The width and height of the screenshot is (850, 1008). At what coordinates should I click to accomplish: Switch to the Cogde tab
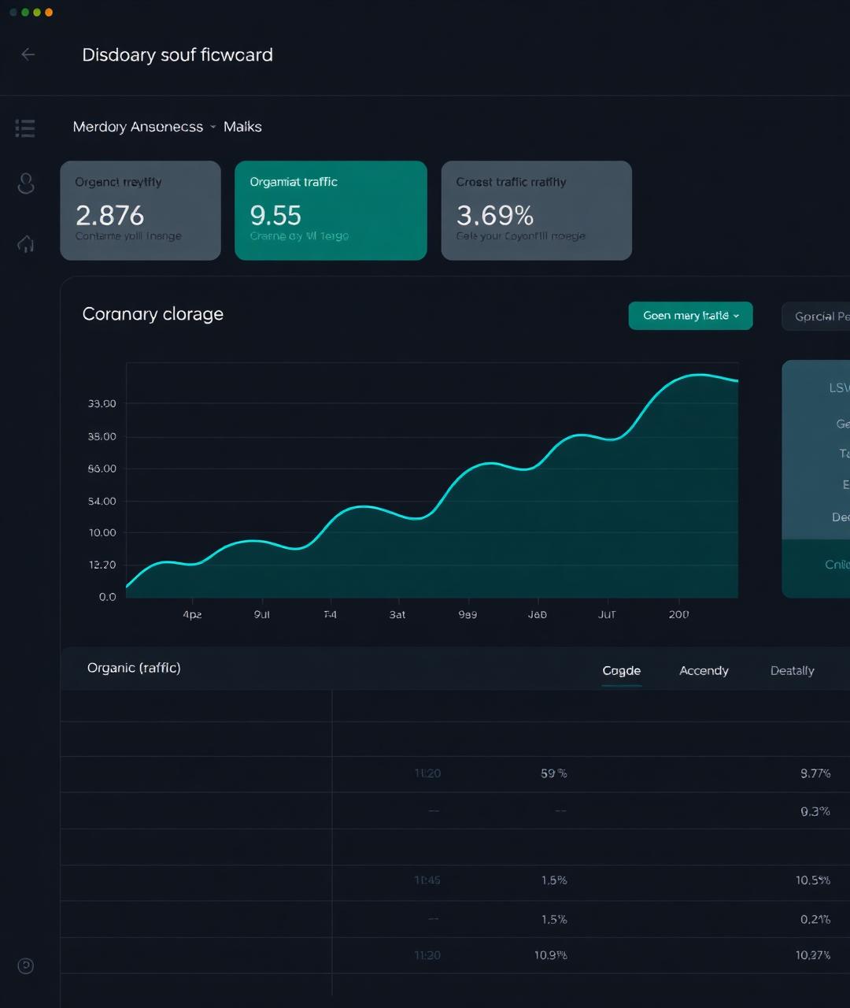point(621,671)
